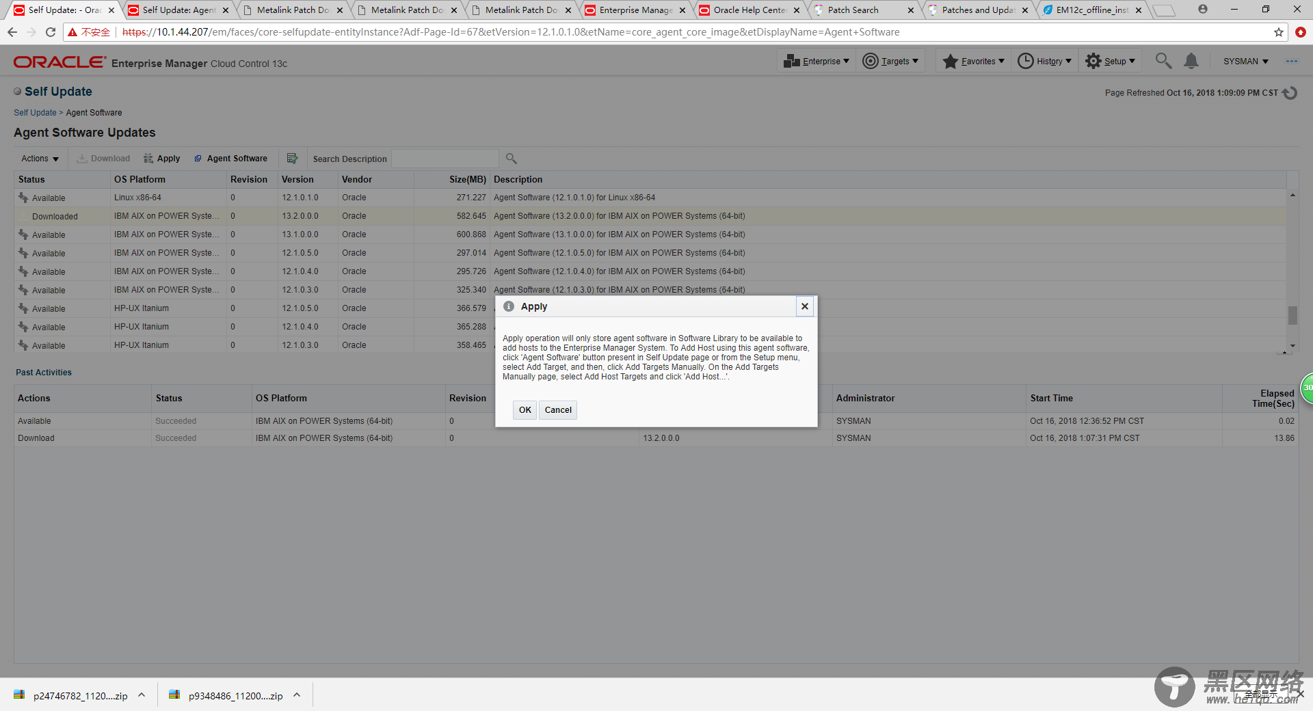Open the three-dots overflow menu
Screen dimensions: 1313x711
pyautogui.click(x=1291, y=61)
